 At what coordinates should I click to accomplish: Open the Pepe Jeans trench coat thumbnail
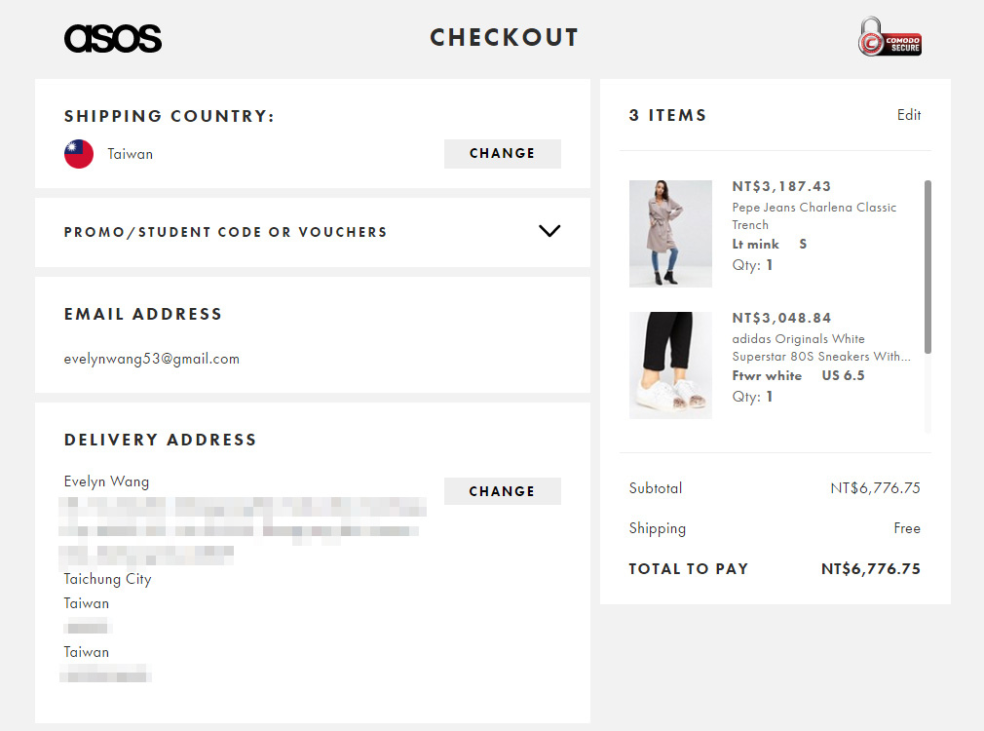[x=670, y=234]
